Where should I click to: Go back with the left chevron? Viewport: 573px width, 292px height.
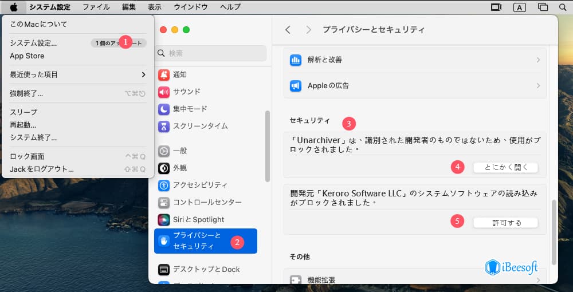pyautogui.click(x=288, y=30)
